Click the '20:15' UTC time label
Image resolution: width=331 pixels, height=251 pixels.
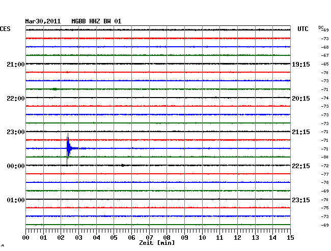[301, 99]
